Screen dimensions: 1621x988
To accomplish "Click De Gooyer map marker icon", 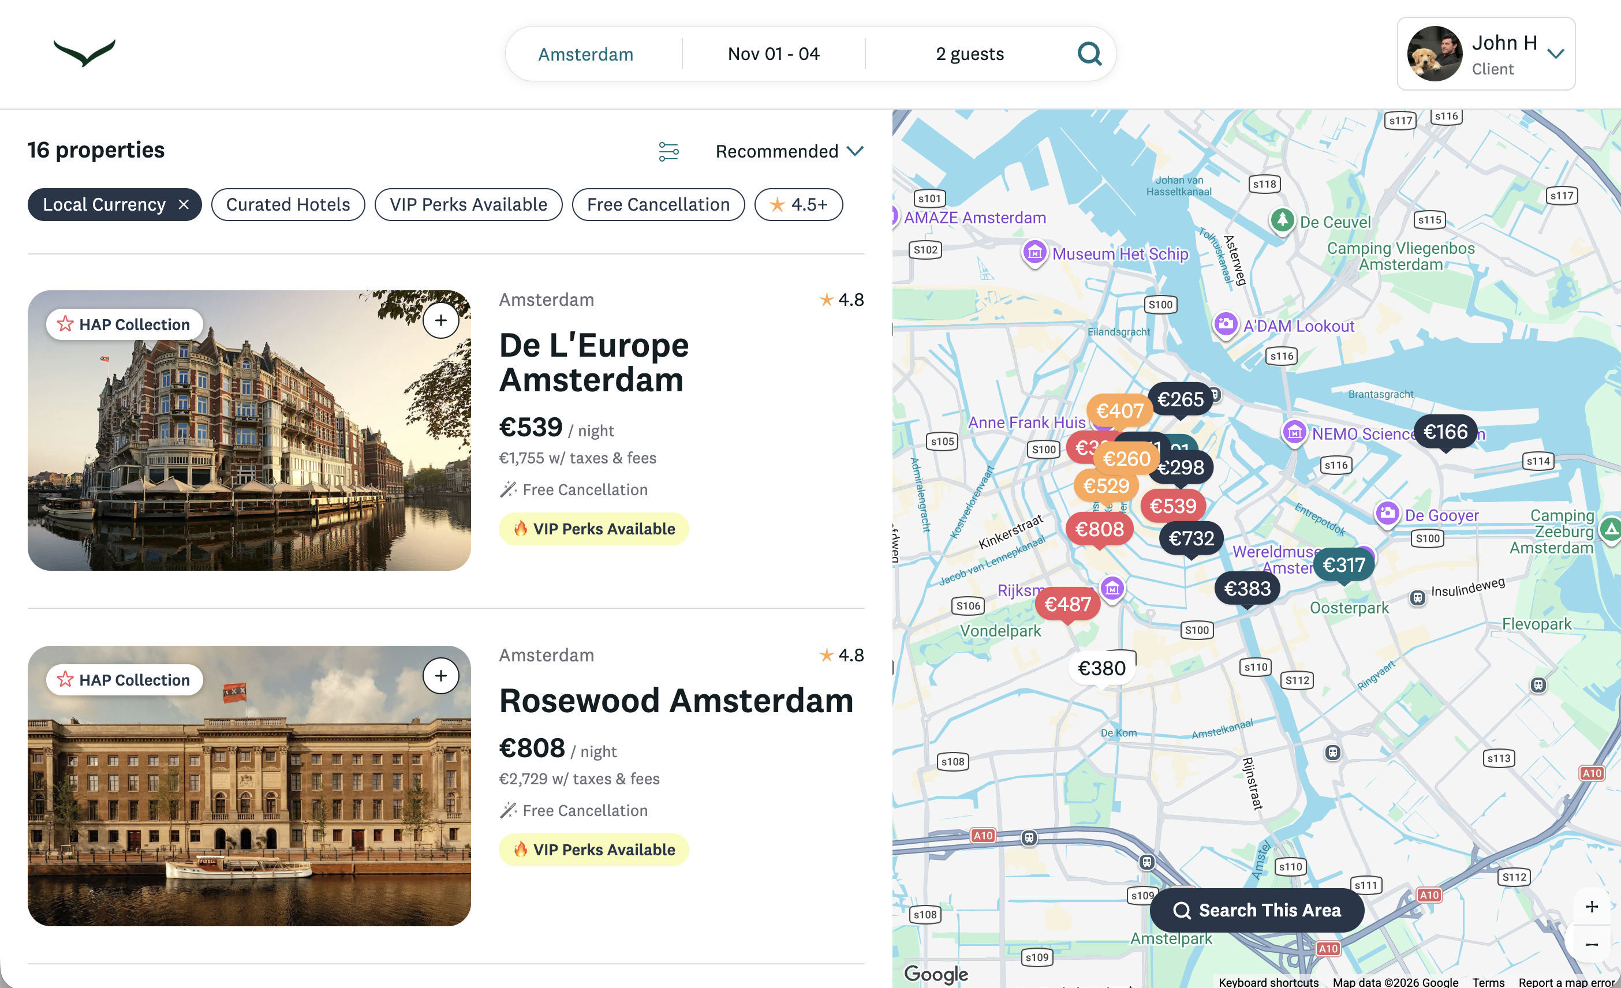I will (1387, 514).
